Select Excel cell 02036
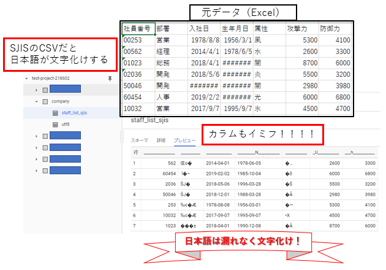 pyautogui.click(x=138, y=74)
